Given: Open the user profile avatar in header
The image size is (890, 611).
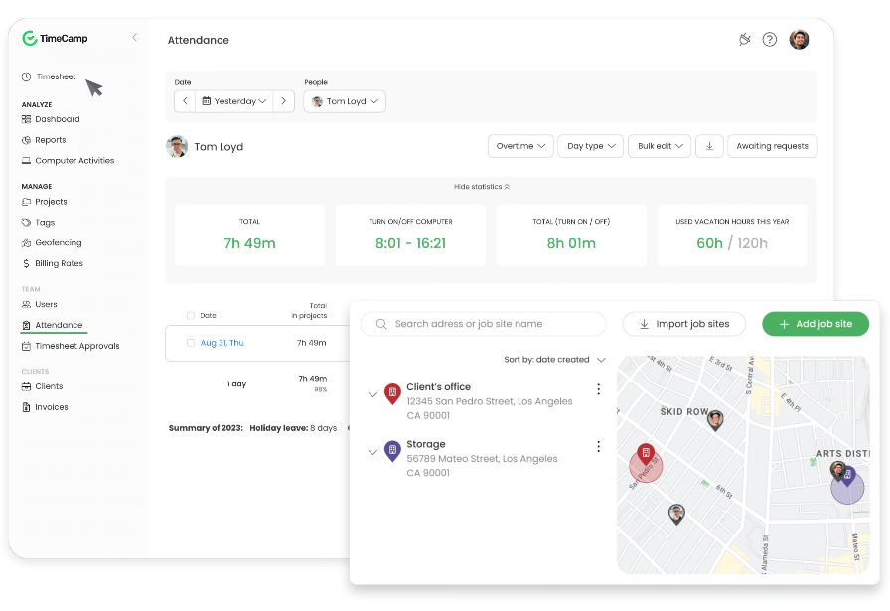Looking at the screenshot, I should point(799,40).
